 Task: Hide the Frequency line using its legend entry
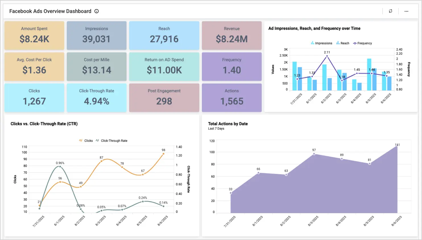[x=363, y=43]
